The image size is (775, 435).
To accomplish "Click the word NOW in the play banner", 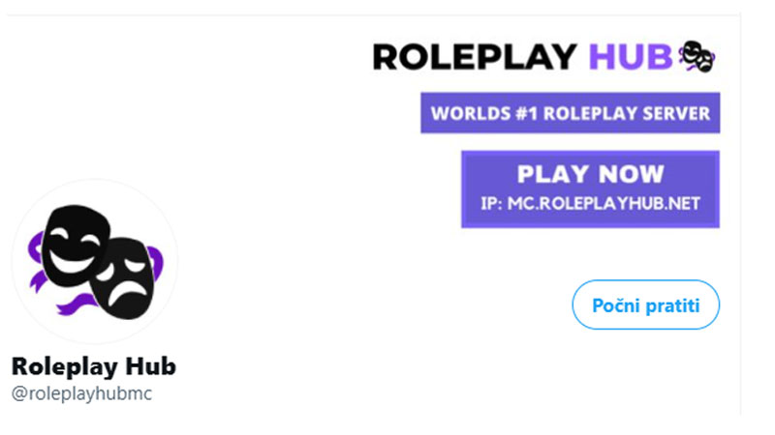I will click(x=629, y=175).
